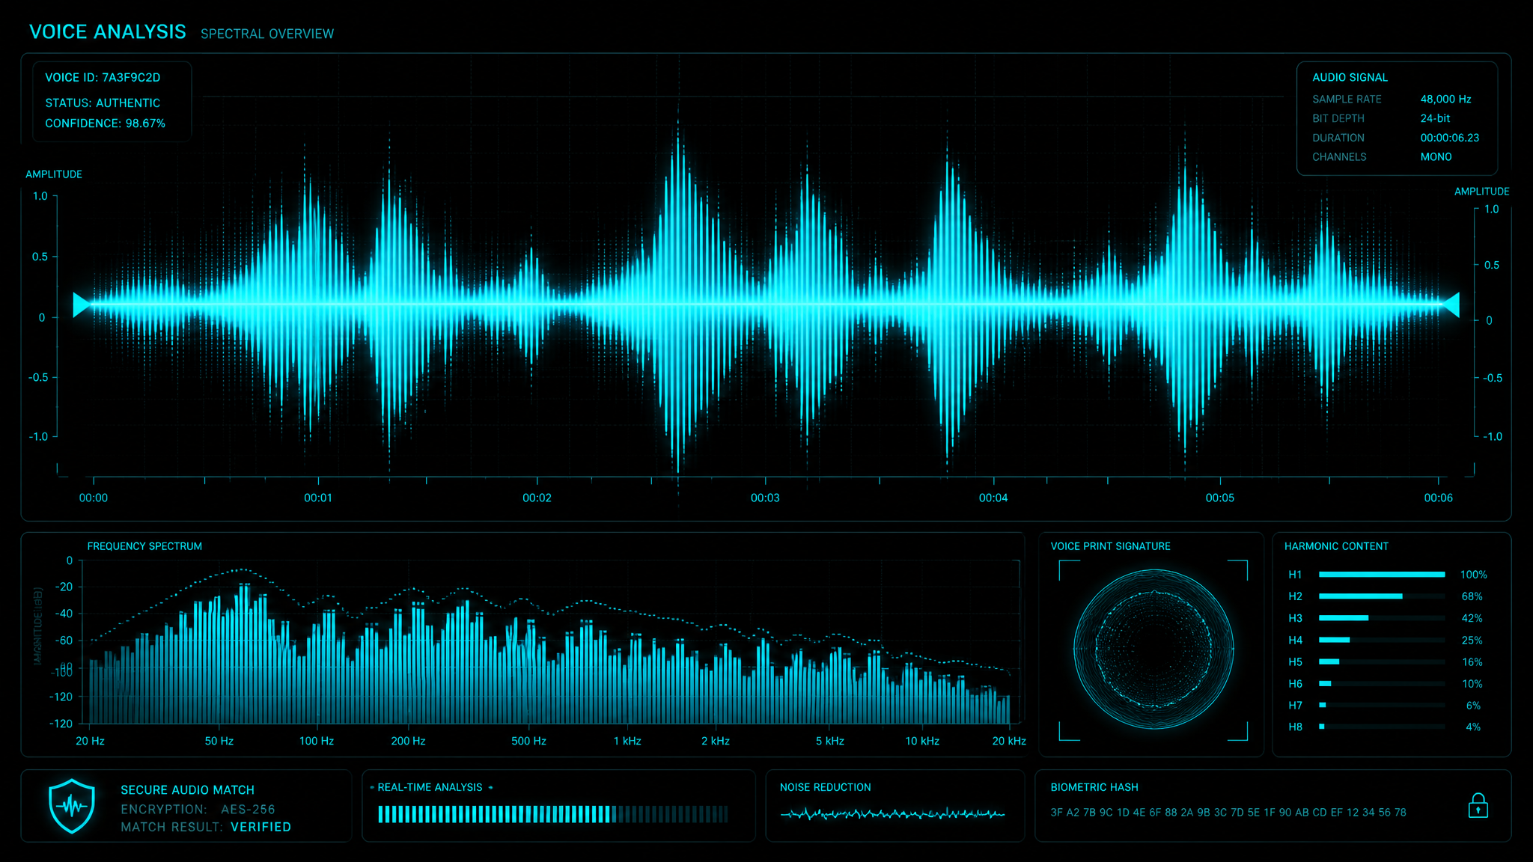Click the padlock icon beside biometric hash
Image resolution: width=1533 pixels, height=862 pixels.
[1478, 806]
